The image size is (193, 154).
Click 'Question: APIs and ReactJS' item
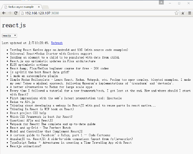[31, 120]
